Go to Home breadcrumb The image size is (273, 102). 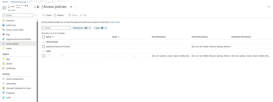(x=5, y=2)
